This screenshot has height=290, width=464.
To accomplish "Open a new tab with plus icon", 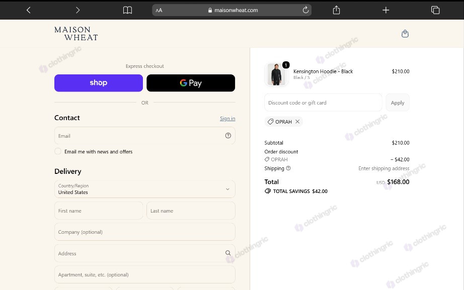I will [x=385, y=10].
